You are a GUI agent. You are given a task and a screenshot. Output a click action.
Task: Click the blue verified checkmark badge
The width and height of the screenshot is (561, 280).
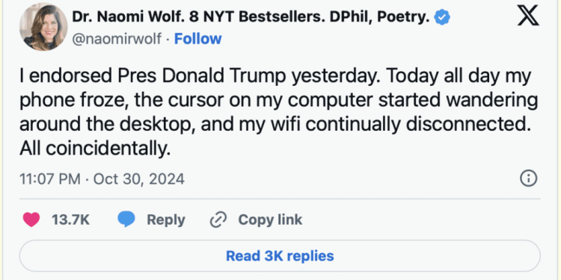442,17
